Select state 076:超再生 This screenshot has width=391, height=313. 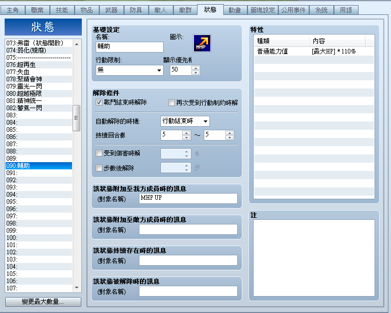click(x=39, y=65)
